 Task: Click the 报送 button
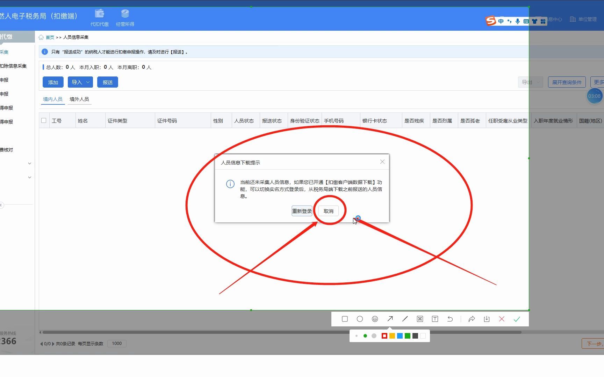(108, 82)
